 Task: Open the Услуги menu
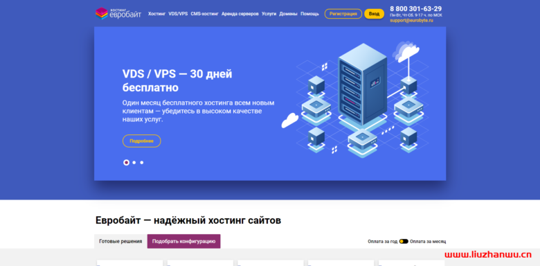(269, 14)
